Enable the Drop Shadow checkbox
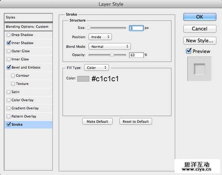Screen dimensions: 222x175 pos(9,35)
